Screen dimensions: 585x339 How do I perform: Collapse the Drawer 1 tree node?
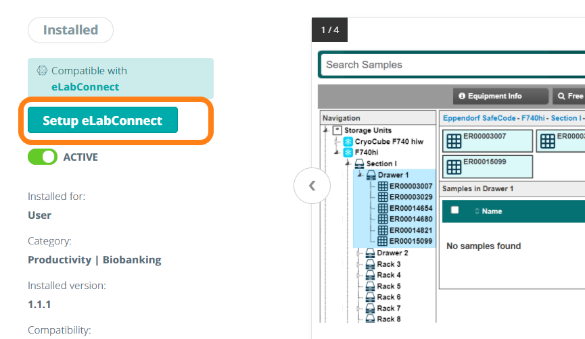coord(359,175)
